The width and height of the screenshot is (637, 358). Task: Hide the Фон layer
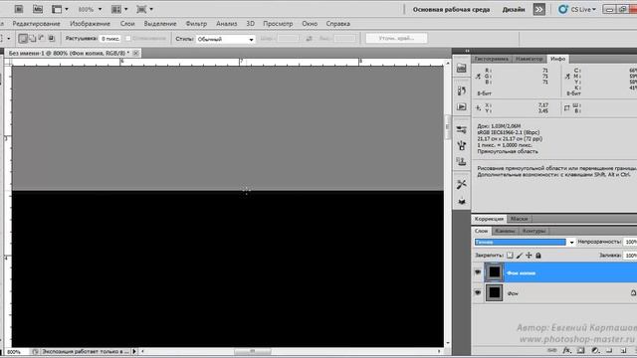pyautogui.click(x=478, y=292)
